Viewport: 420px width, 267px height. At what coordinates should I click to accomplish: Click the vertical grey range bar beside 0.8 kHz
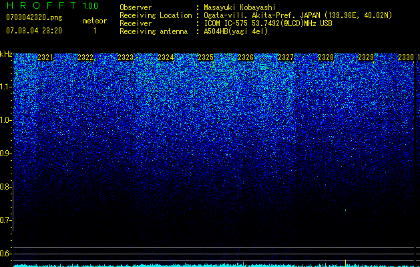click(13, 206)
